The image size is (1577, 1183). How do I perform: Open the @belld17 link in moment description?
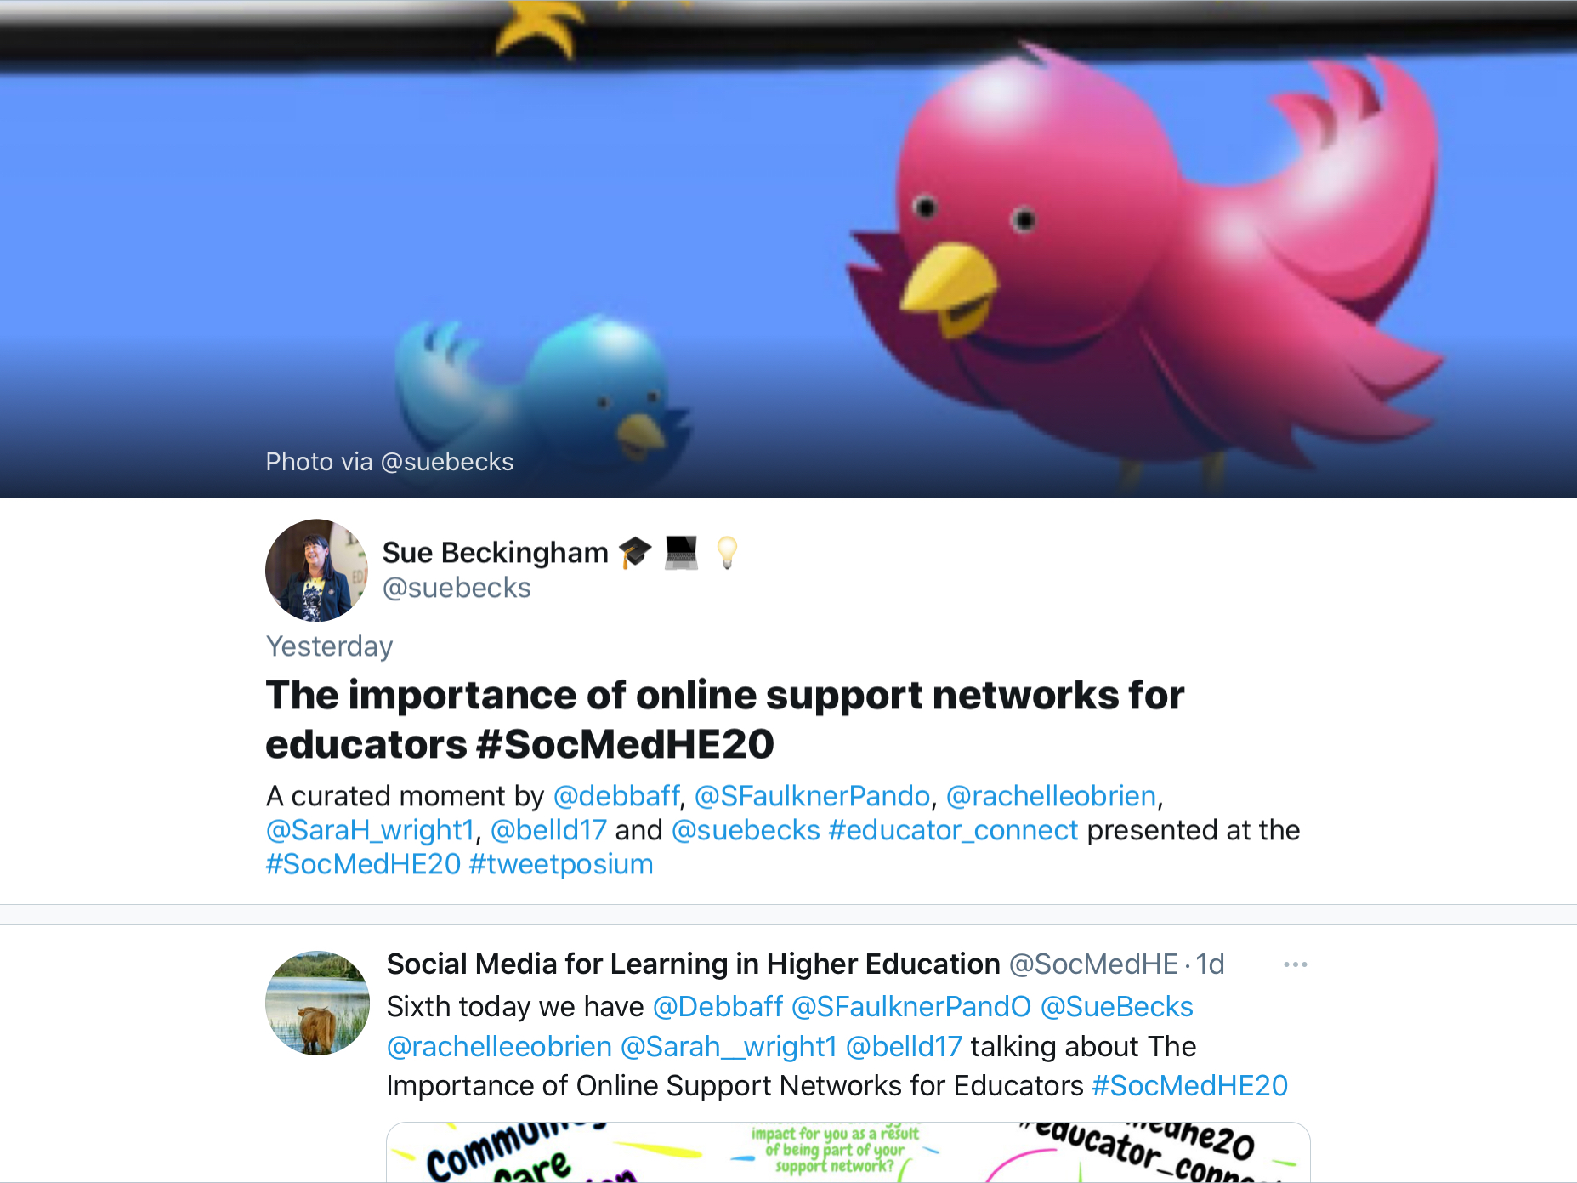click(x=548, y=830)
